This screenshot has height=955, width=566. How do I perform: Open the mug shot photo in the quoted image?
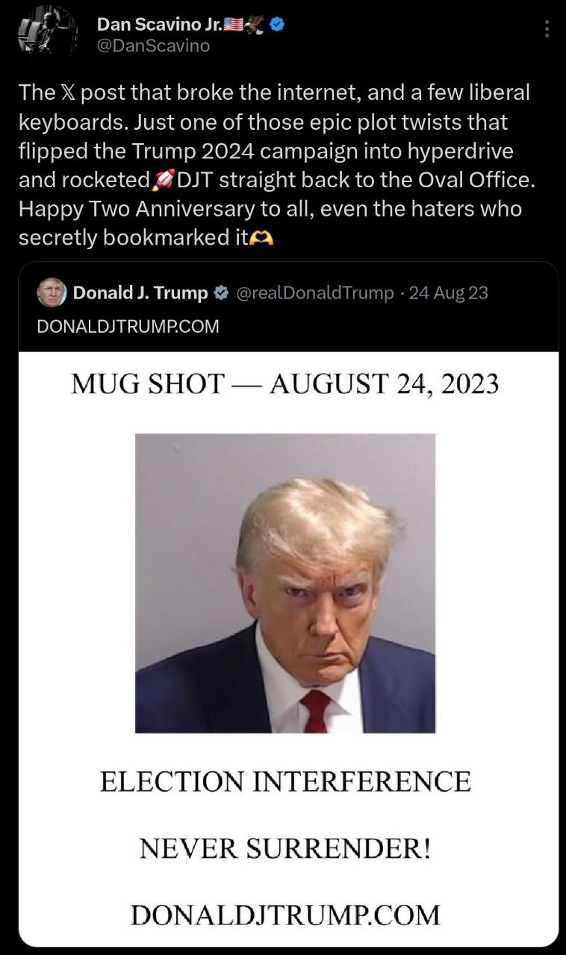point(285,583)
